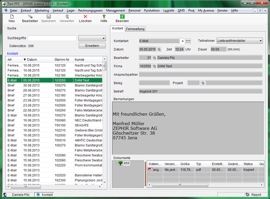Click the Report button in status bar
The image size is (270, 199).
click(x=253, y=195)
